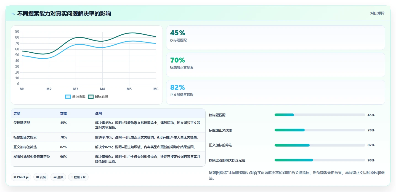Click the 仅标题匹配 progress bar label
The width and height of the screenshot is (396, 192).
[217, 115]
